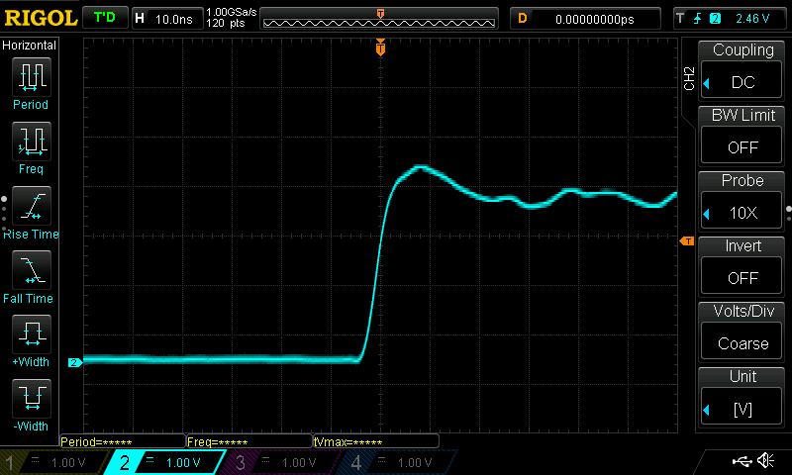Toggle the BW Limit OFF setting
This screenshot has height=475, width=792.
[742, 146]
